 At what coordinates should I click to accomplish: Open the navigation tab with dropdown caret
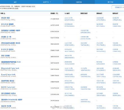(x=47, y=2)
